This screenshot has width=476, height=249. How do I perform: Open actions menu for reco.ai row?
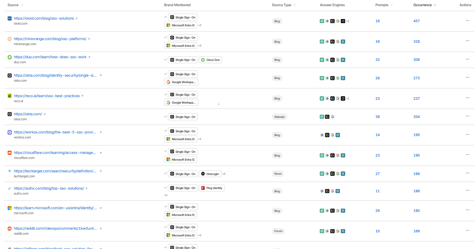click(x=468, y=98)
